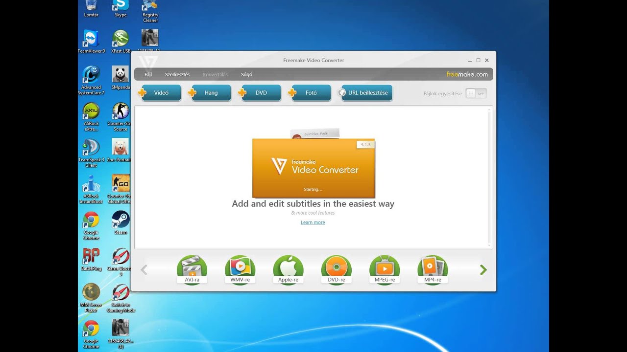627x352 pixels.
Task: Open Lomtár recycle bin on desktop
Action: tap(91, 9)
